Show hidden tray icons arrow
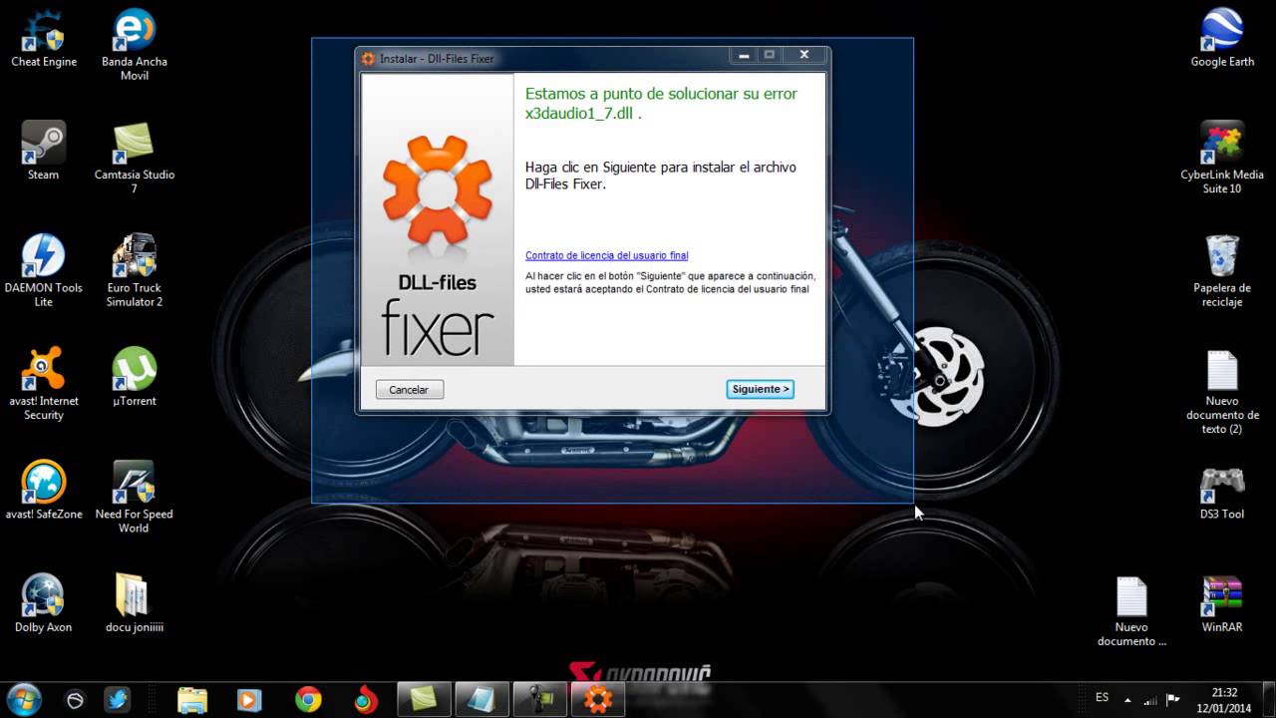Screen dimensions: 1276x718 tap(1127, 700)
